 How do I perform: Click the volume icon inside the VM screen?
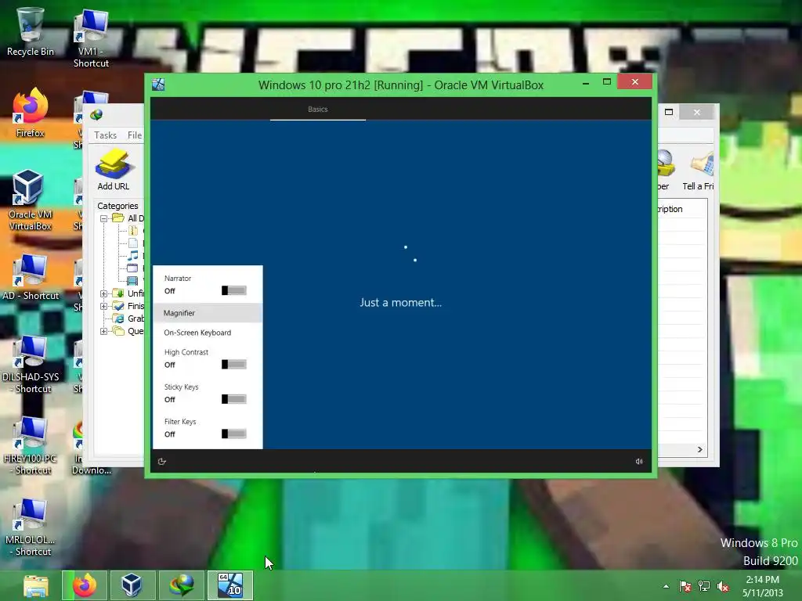click(639, 462)
